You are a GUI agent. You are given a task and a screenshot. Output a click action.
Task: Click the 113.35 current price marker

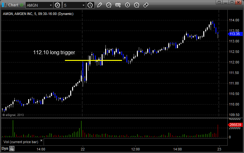[235, 34]
